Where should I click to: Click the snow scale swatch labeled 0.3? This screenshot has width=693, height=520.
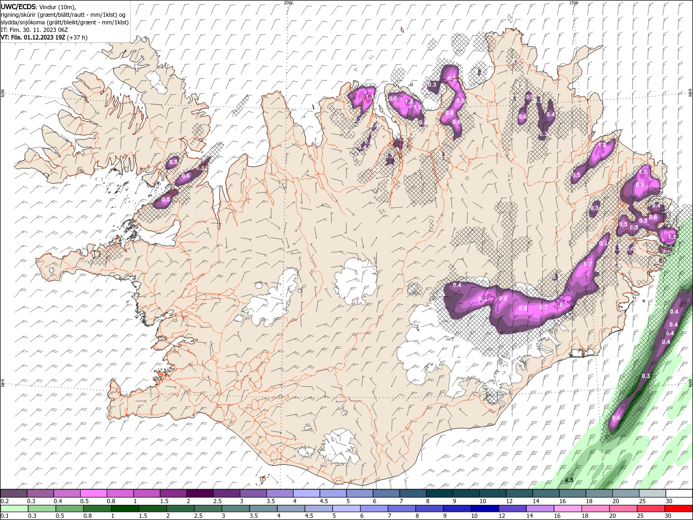[x=40, y=493]
